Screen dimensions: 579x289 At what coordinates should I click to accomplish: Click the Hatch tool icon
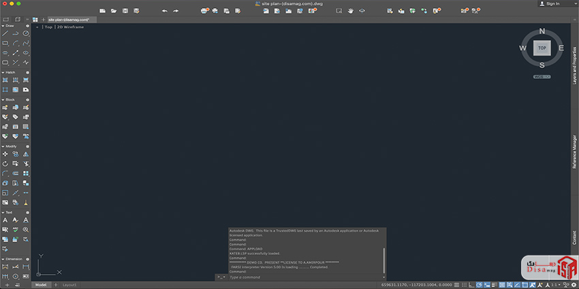(5, 80)
